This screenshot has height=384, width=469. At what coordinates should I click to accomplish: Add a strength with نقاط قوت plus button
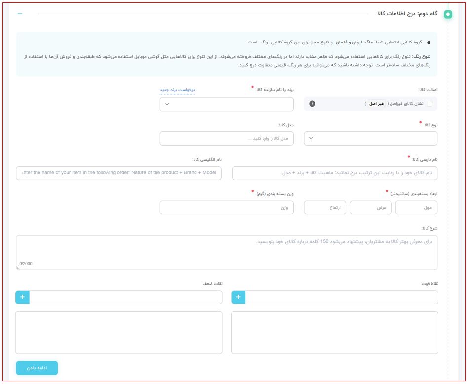click(x=238, y=297)
